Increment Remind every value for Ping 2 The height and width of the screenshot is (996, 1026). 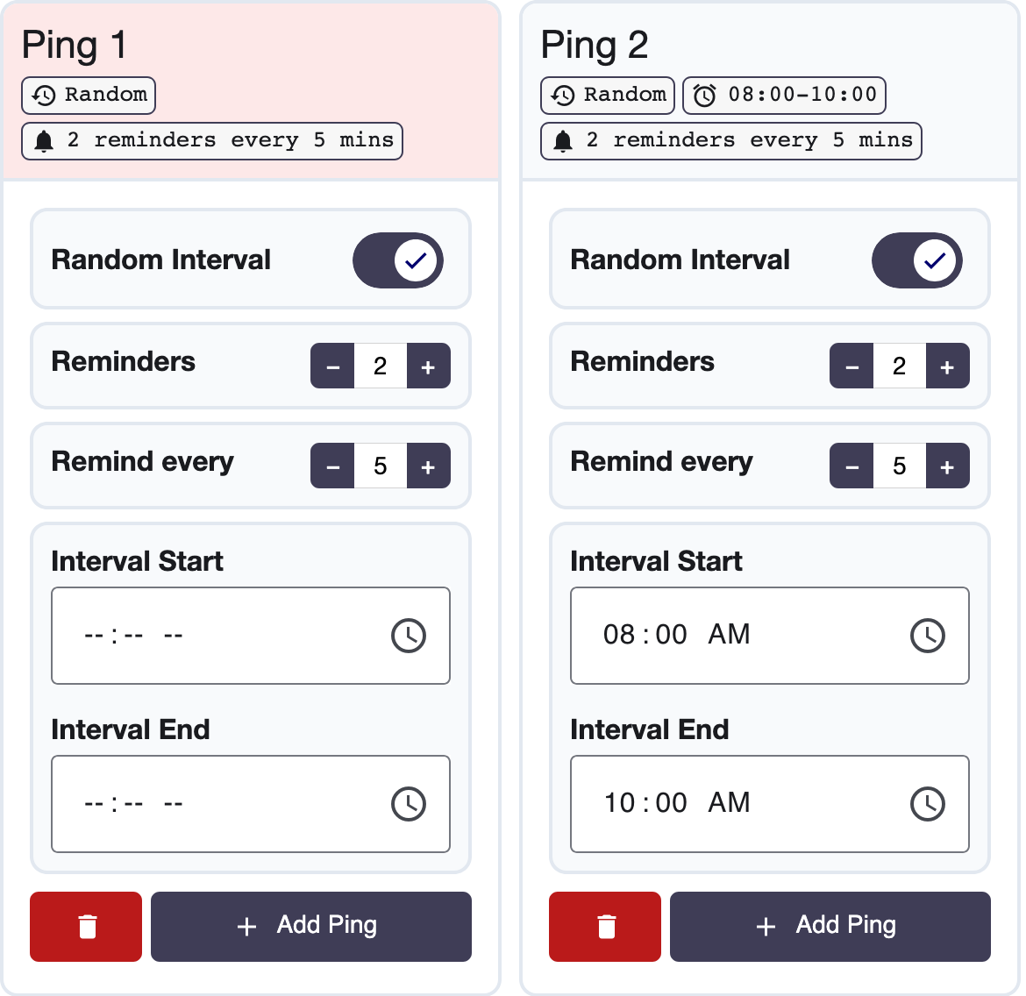coord(948,466)
